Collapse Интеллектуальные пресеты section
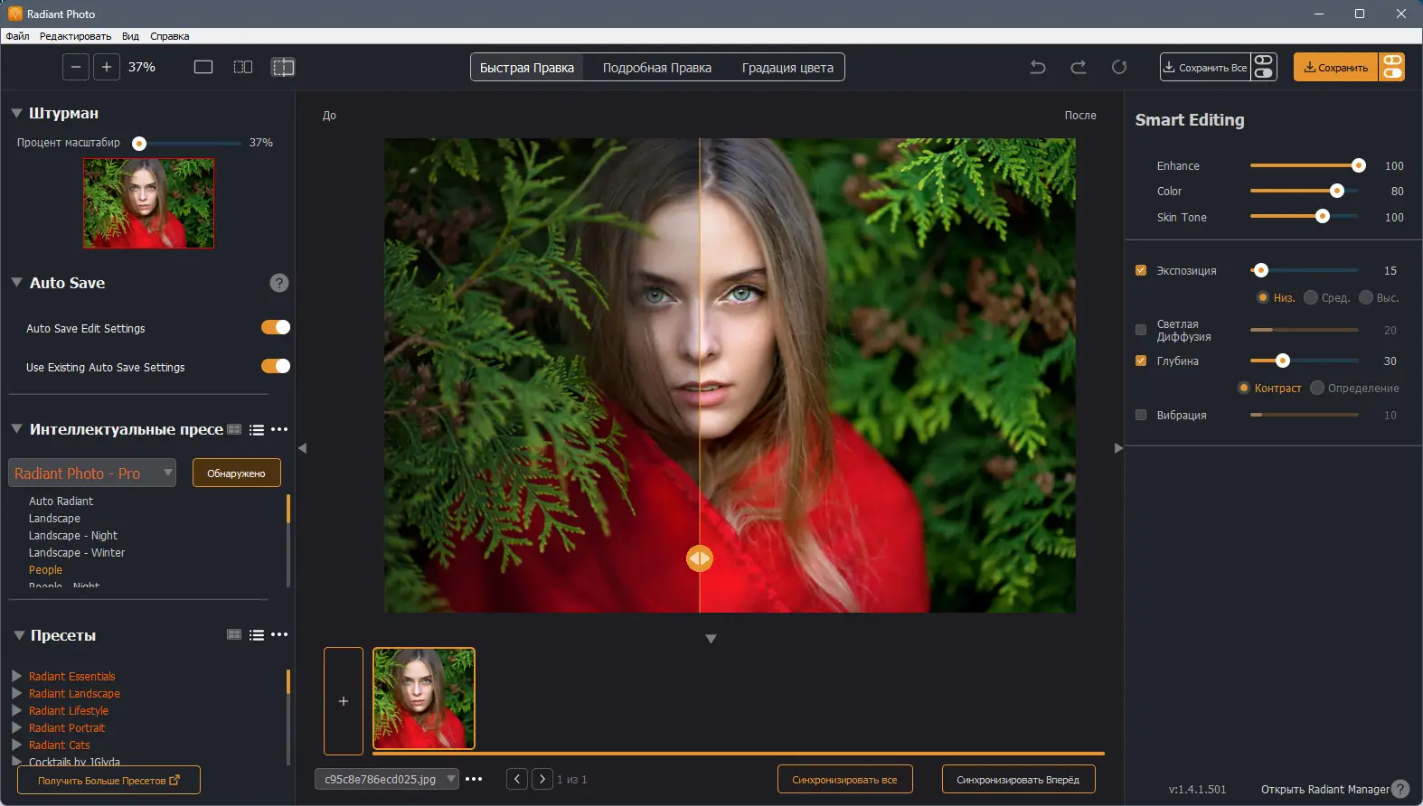This screenshot has height=806, width=1423. 16,429
